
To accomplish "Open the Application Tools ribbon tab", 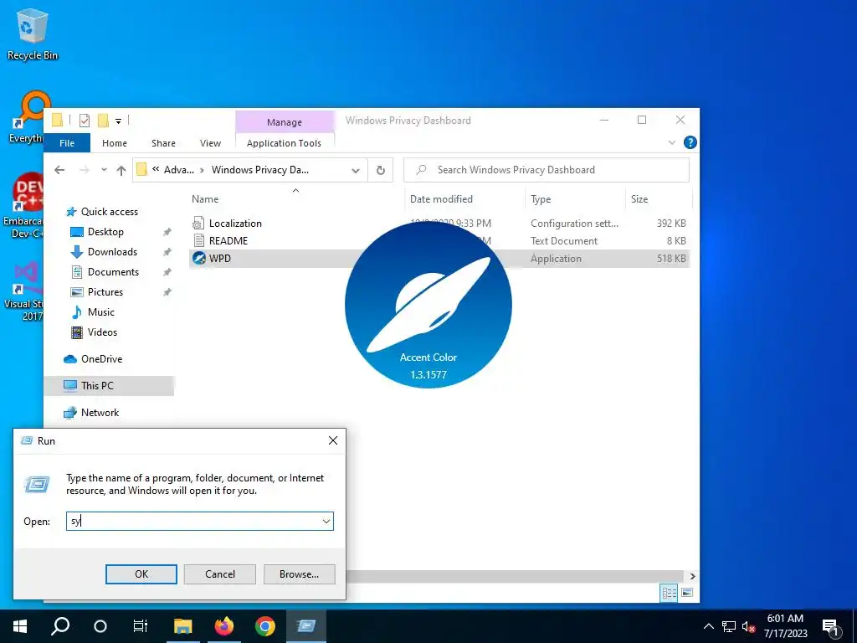I will point(285,143).
